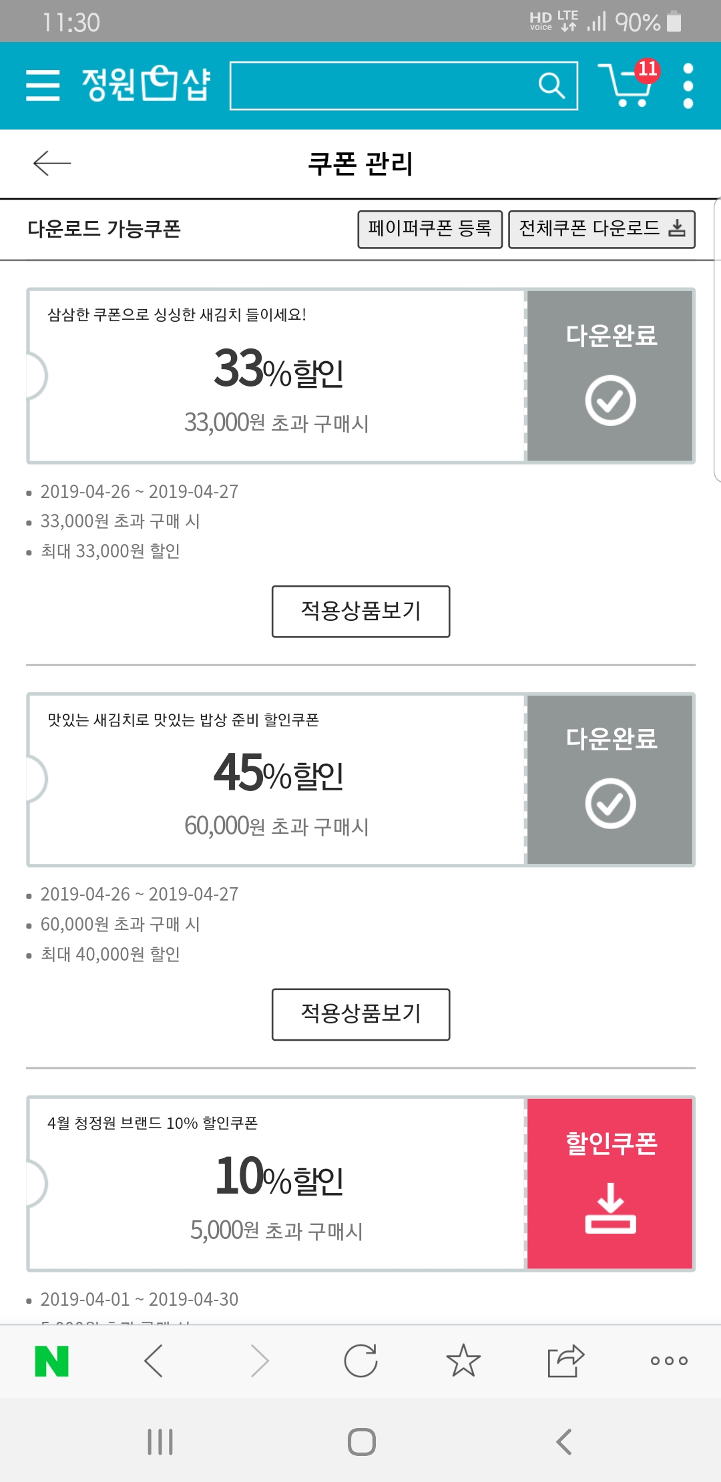The height and width of the screenshot is (1482, 721).
Task: Tap the 정원e샵 logo
Action: coord(146,85)
